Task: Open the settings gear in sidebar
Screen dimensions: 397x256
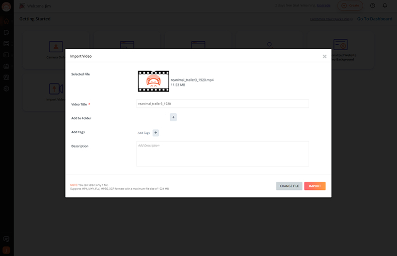Action: (6, 88)
